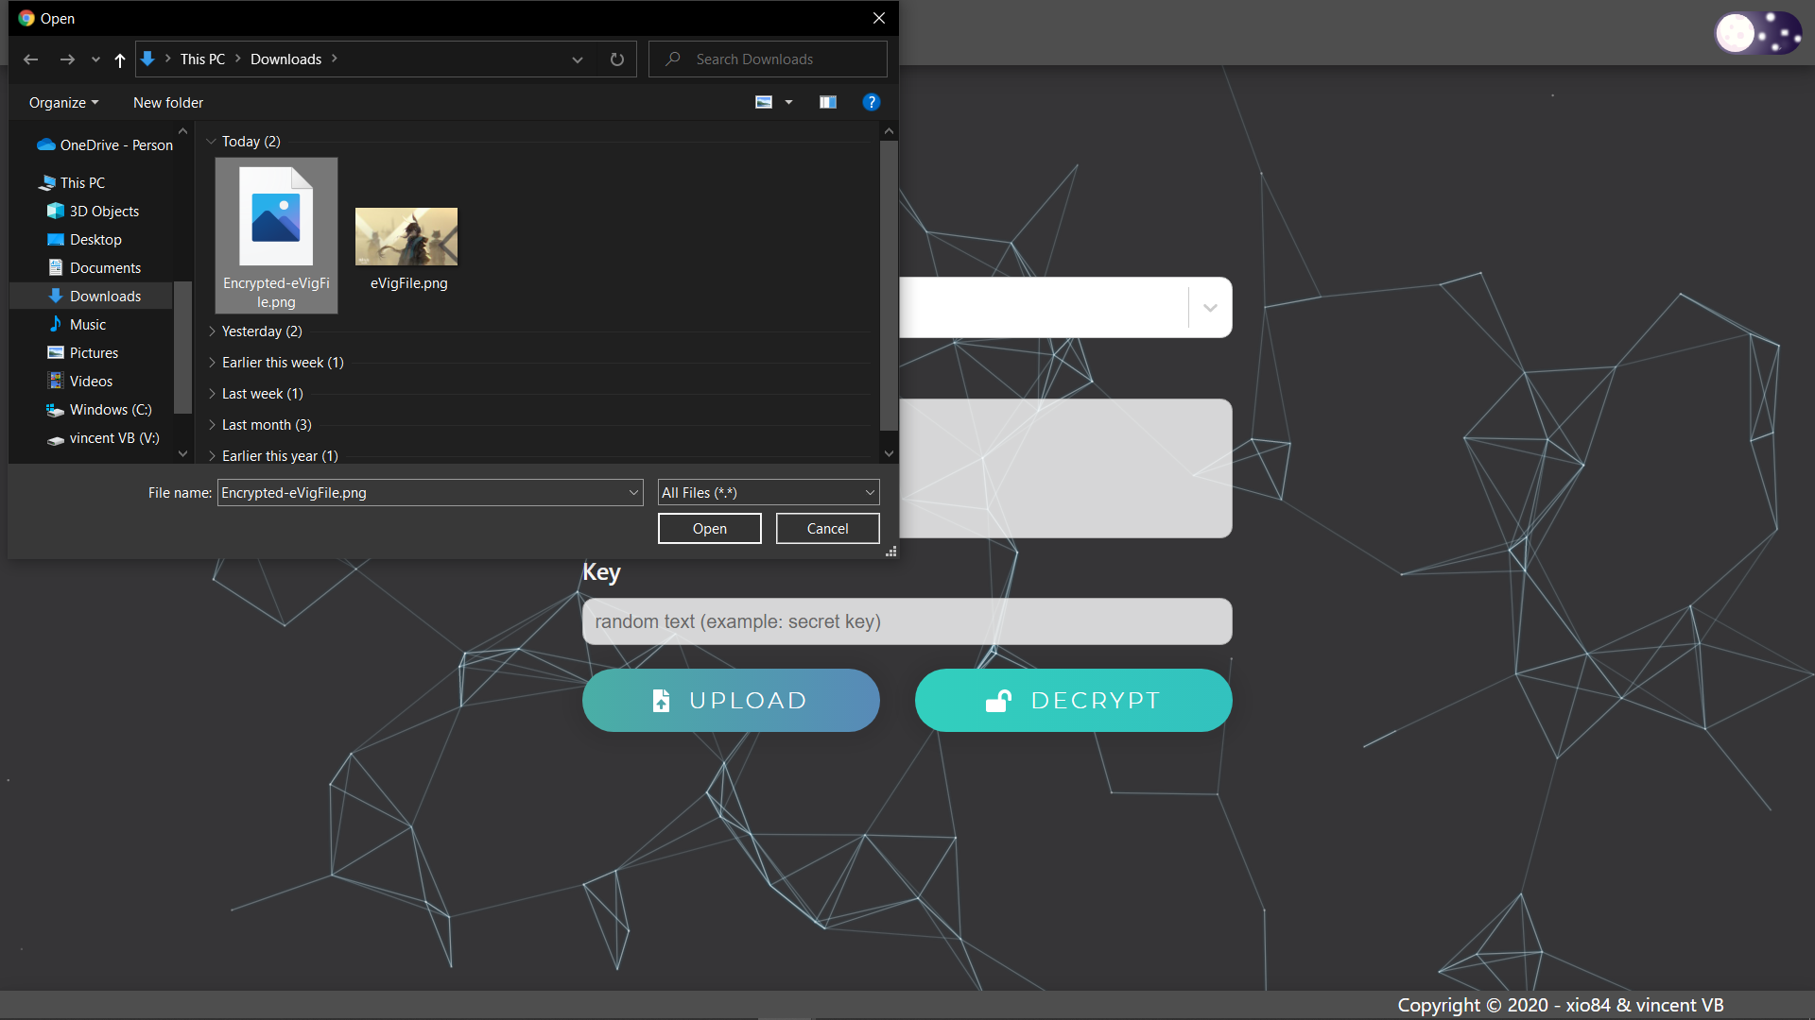
Task: Click the Key text input field
Action: click(x=907, y=621)
